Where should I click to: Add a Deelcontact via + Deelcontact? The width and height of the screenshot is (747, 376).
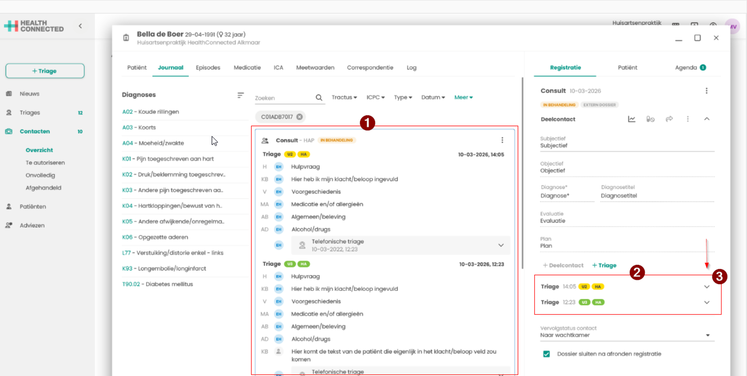(563, 265)
